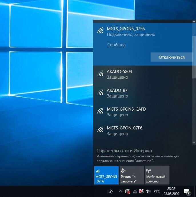Open Параметры сети и Интернет link
Viewport: 196px width, 197px height.
124,151
